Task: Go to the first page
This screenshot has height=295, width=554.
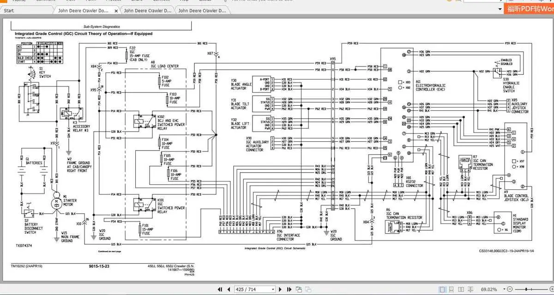Action: [x=220, y=289]
